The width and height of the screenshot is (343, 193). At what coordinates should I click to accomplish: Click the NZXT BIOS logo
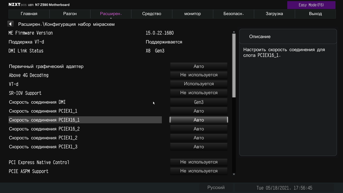[18, 5]
